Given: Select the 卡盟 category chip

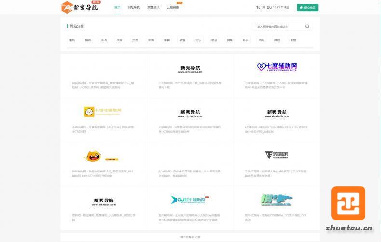Looking at the screenshot, I should pos(293,40).
